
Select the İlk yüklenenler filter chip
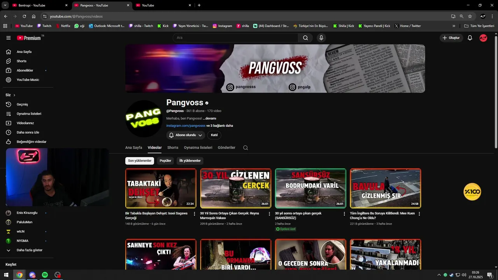tap(190, 161)
